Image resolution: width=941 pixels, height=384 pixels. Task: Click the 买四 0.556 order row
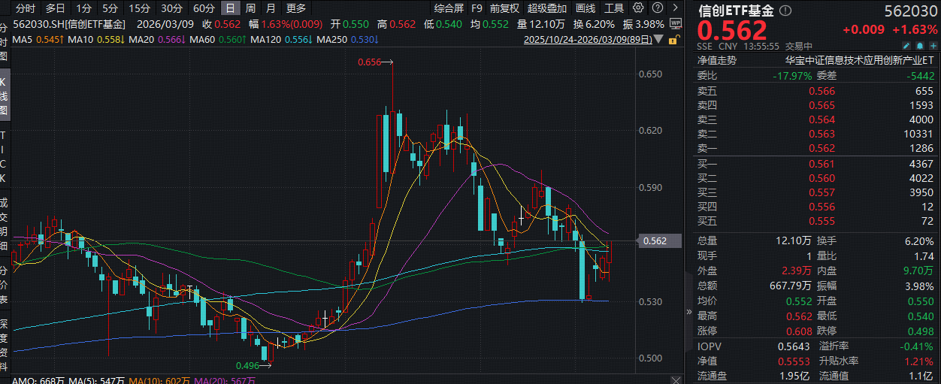815,207
